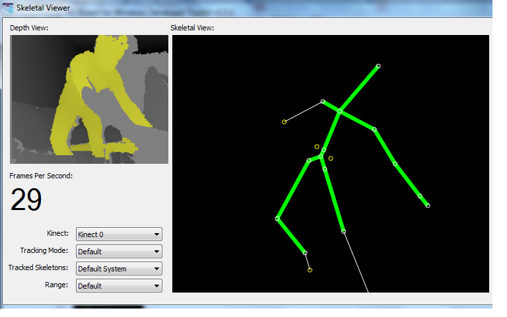Open the Kinect dropdown showing Kinect 0
Viewport: 507px width, 317px height.
pyautogui.click(x=119, y=234)
